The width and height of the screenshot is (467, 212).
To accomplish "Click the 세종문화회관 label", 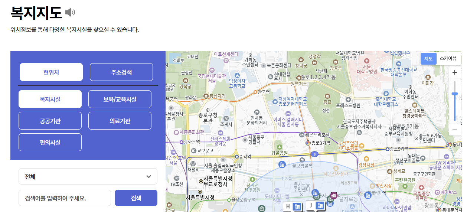I will coord(192,132).
